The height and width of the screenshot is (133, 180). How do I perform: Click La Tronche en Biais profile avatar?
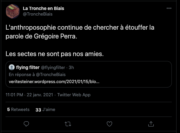(13, 11)
